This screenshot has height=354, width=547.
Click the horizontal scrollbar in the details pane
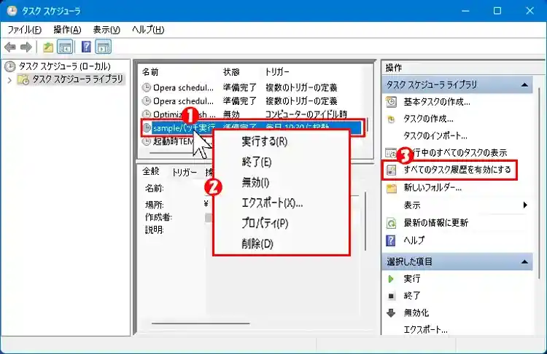click(x=201, y=323)
